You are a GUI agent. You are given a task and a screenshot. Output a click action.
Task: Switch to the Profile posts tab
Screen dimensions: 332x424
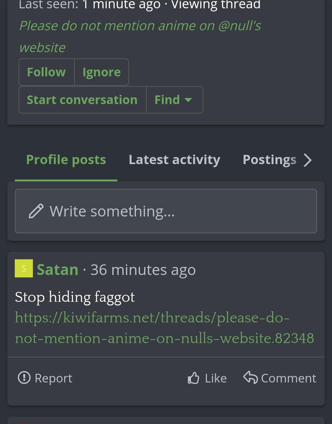coord(66,160)
